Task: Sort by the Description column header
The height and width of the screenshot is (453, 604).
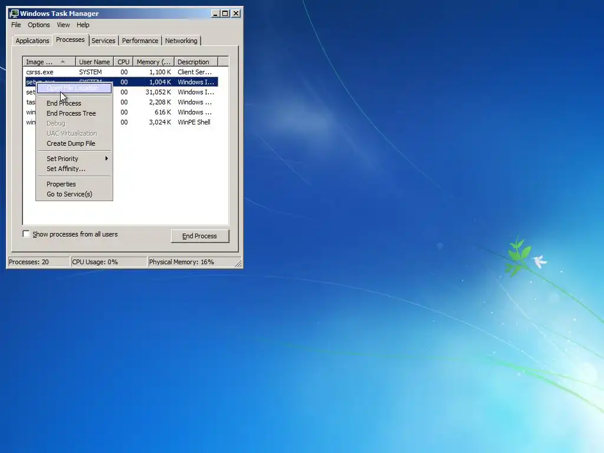Action: (196, 62)
